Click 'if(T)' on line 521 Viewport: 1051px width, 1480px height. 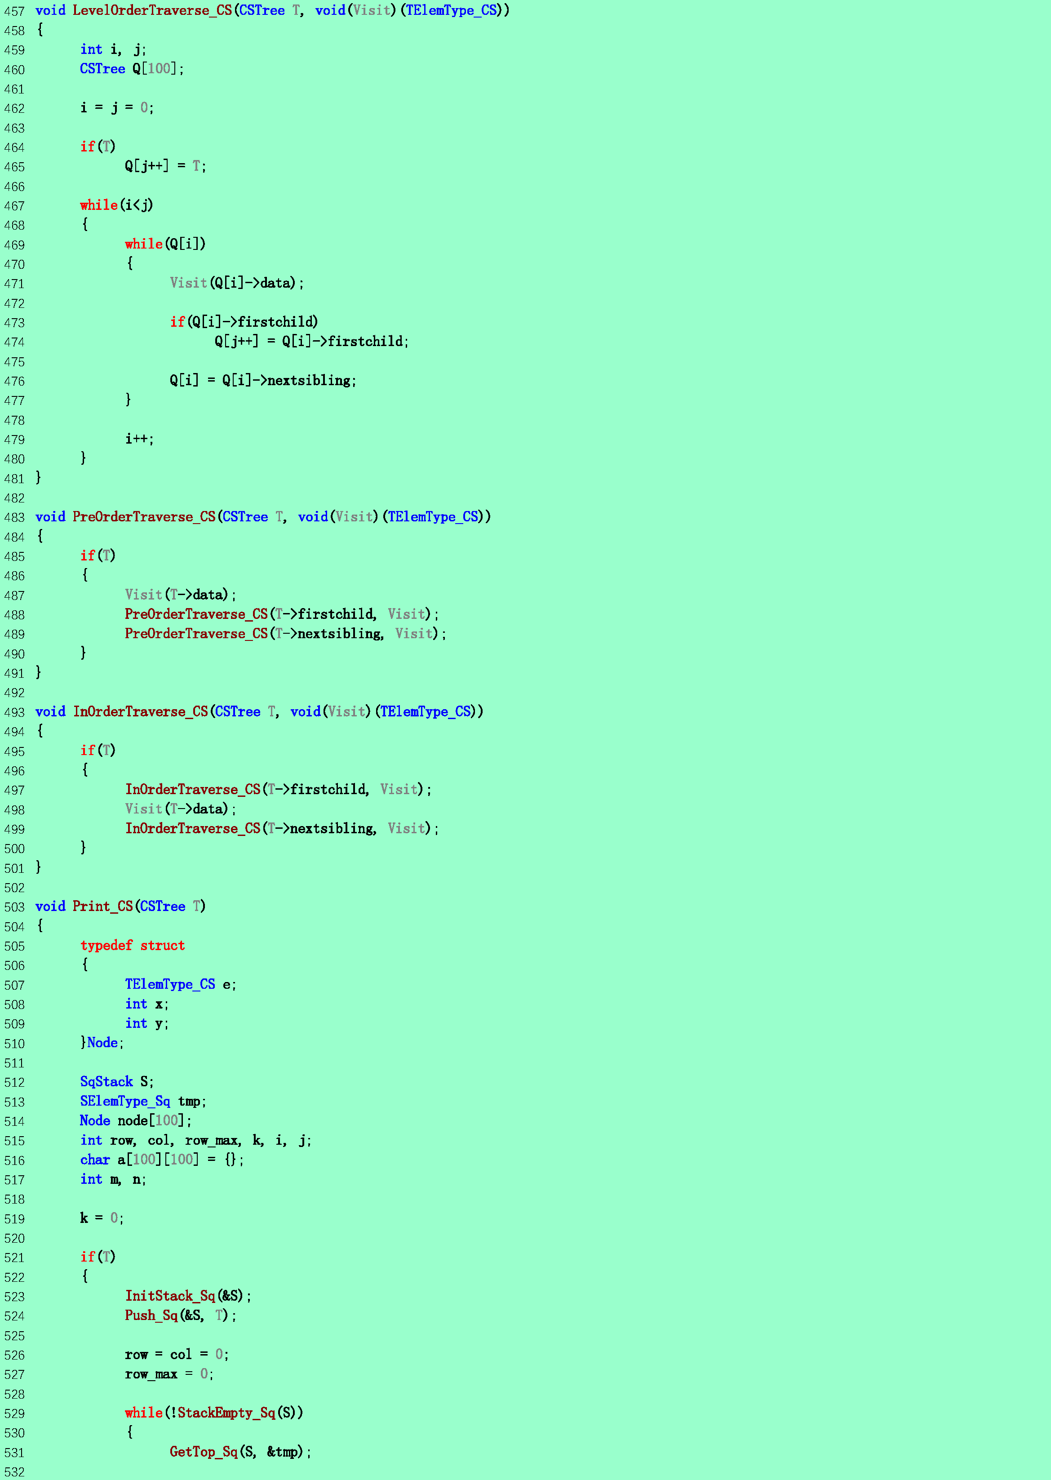(98, 1257)
